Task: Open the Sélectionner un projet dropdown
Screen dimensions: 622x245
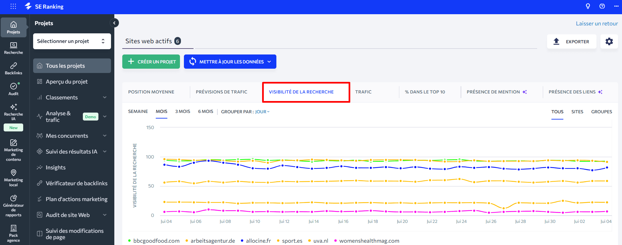Action: (x=72, y=41)
